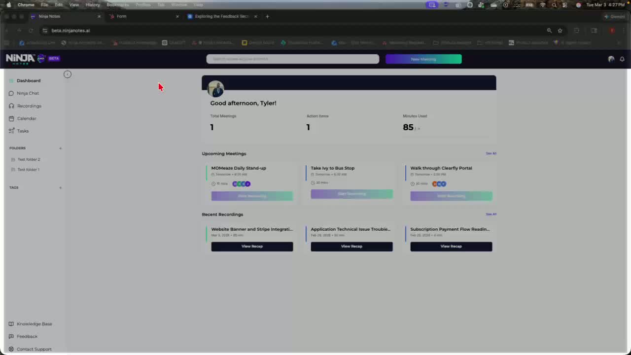The height and width of the screenshot is (355, 631).
Task: View recap of Website Banner and Stripe recording
Action: click(252, 247)
